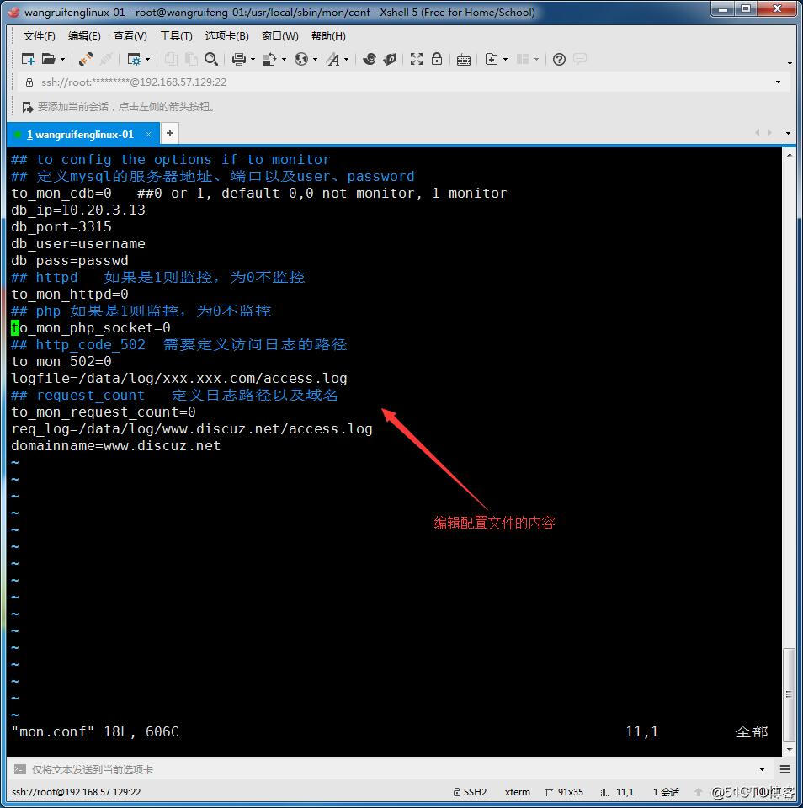Open the 选项卡(B) menu

coord(226,36)
